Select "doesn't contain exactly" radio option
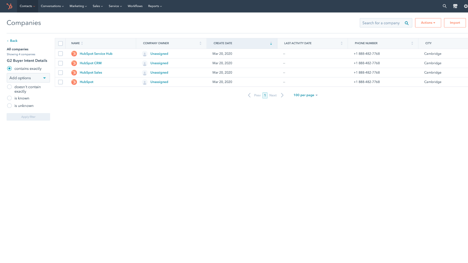This screenshot has width=468, height=263. click(x=9, y=87)
